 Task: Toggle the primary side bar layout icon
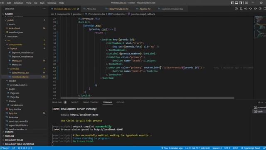[x=232, y=3]
